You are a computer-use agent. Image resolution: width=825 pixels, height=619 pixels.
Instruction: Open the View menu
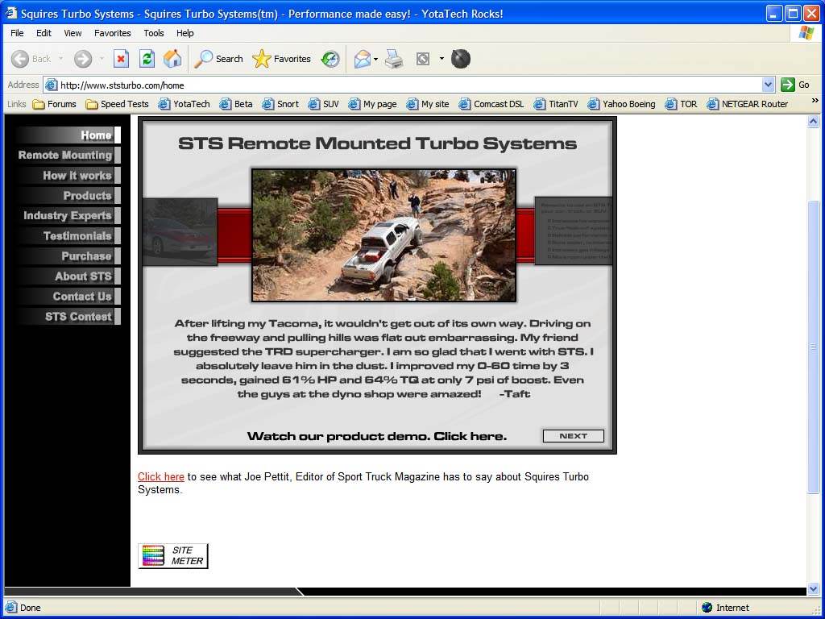coord(73,33)
